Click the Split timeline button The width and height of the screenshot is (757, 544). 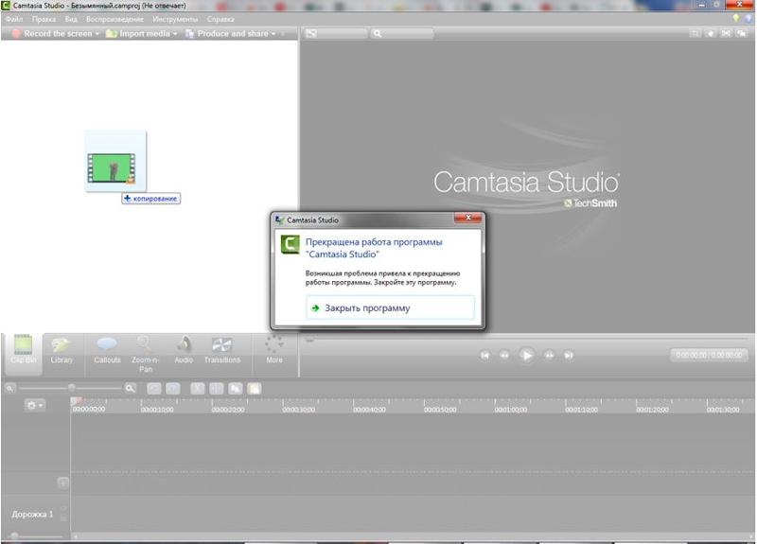217,389
